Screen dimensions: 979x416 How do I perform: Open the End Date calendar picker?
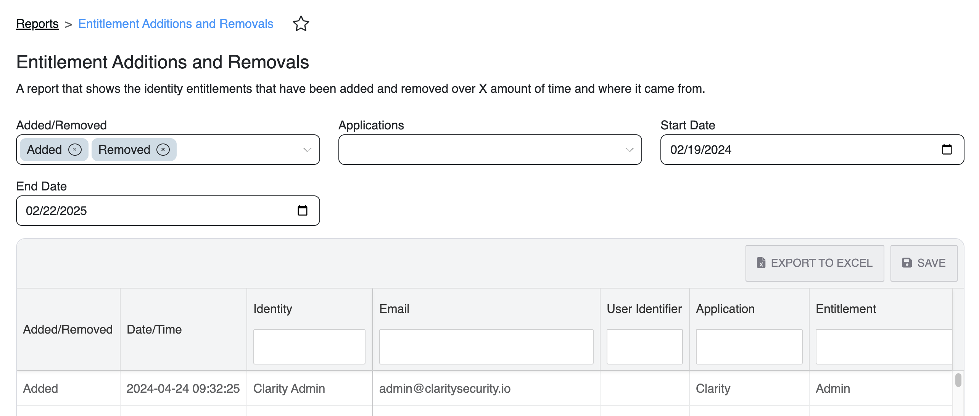(302, 210)
